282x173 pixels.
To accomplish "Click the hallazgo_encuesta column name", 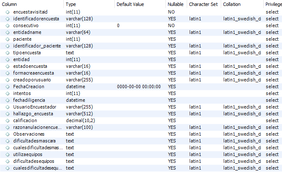I will click(x=33, y=114).
